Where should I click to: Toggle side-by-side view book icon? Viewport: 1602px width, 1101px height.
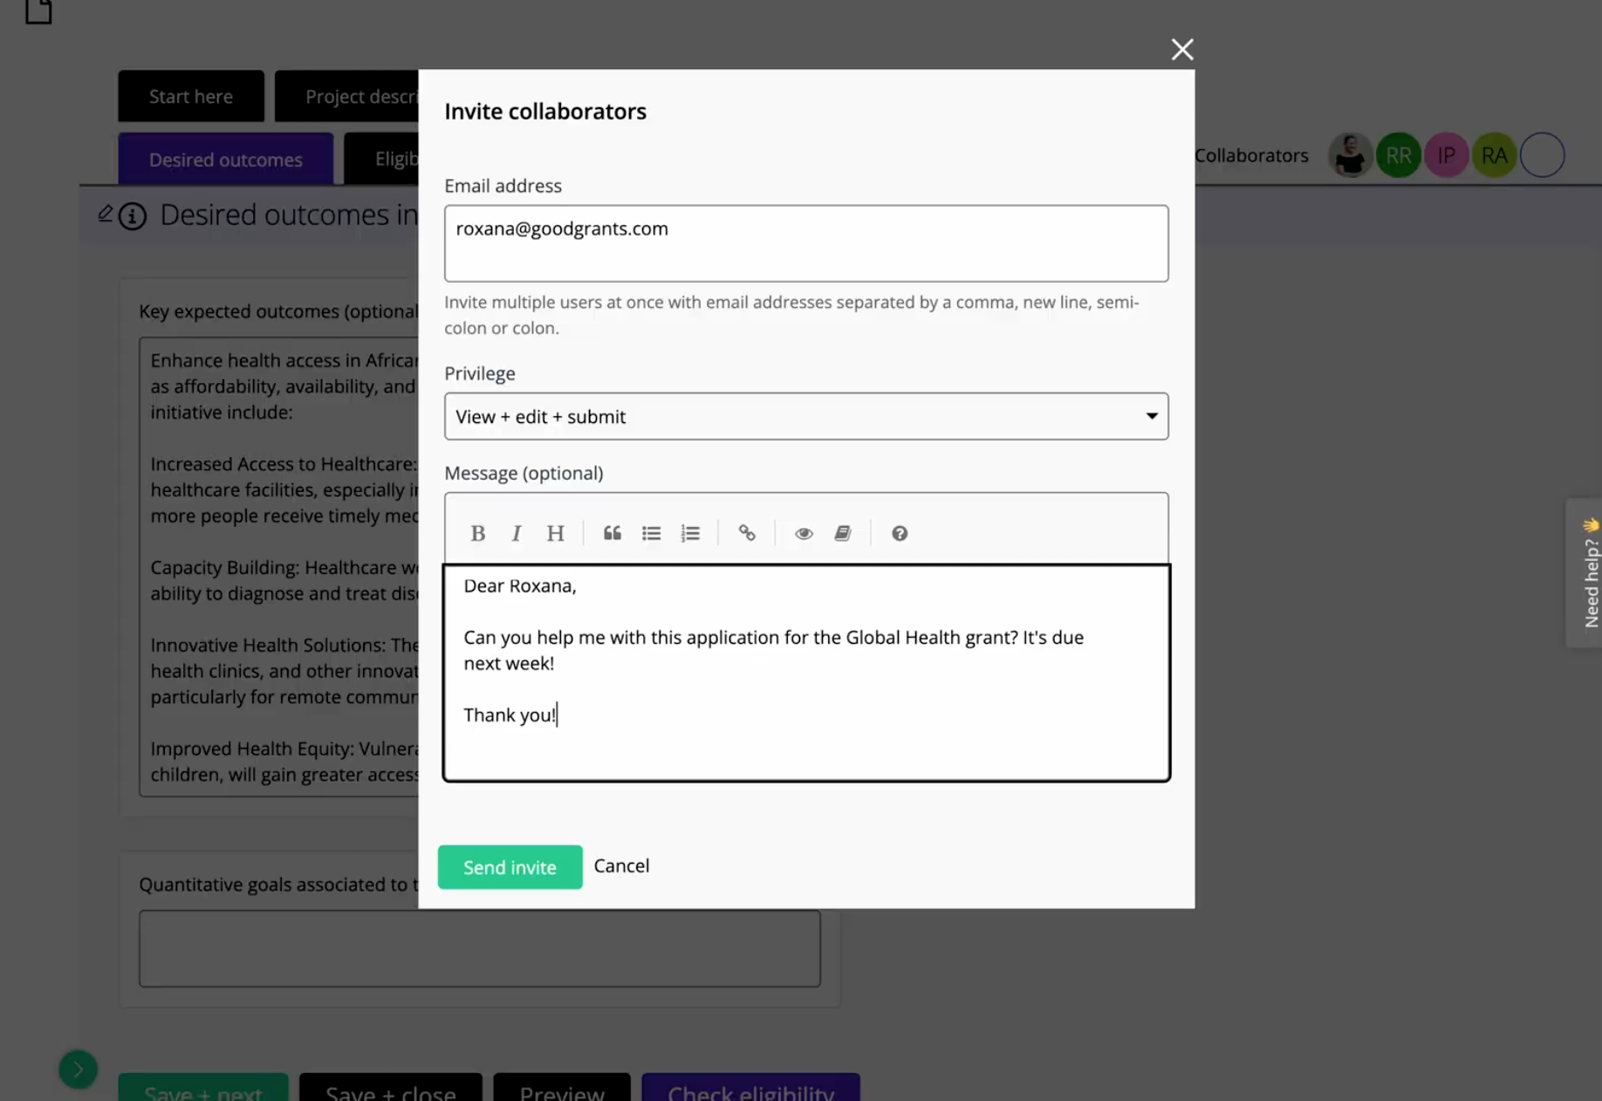point(842,533)
